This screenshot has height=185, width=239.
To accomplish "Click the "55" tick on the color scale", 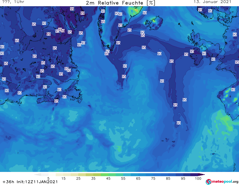I will 123,178.
